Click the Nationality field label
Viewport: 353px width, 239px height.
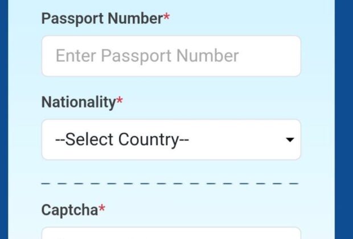[79, 102]
